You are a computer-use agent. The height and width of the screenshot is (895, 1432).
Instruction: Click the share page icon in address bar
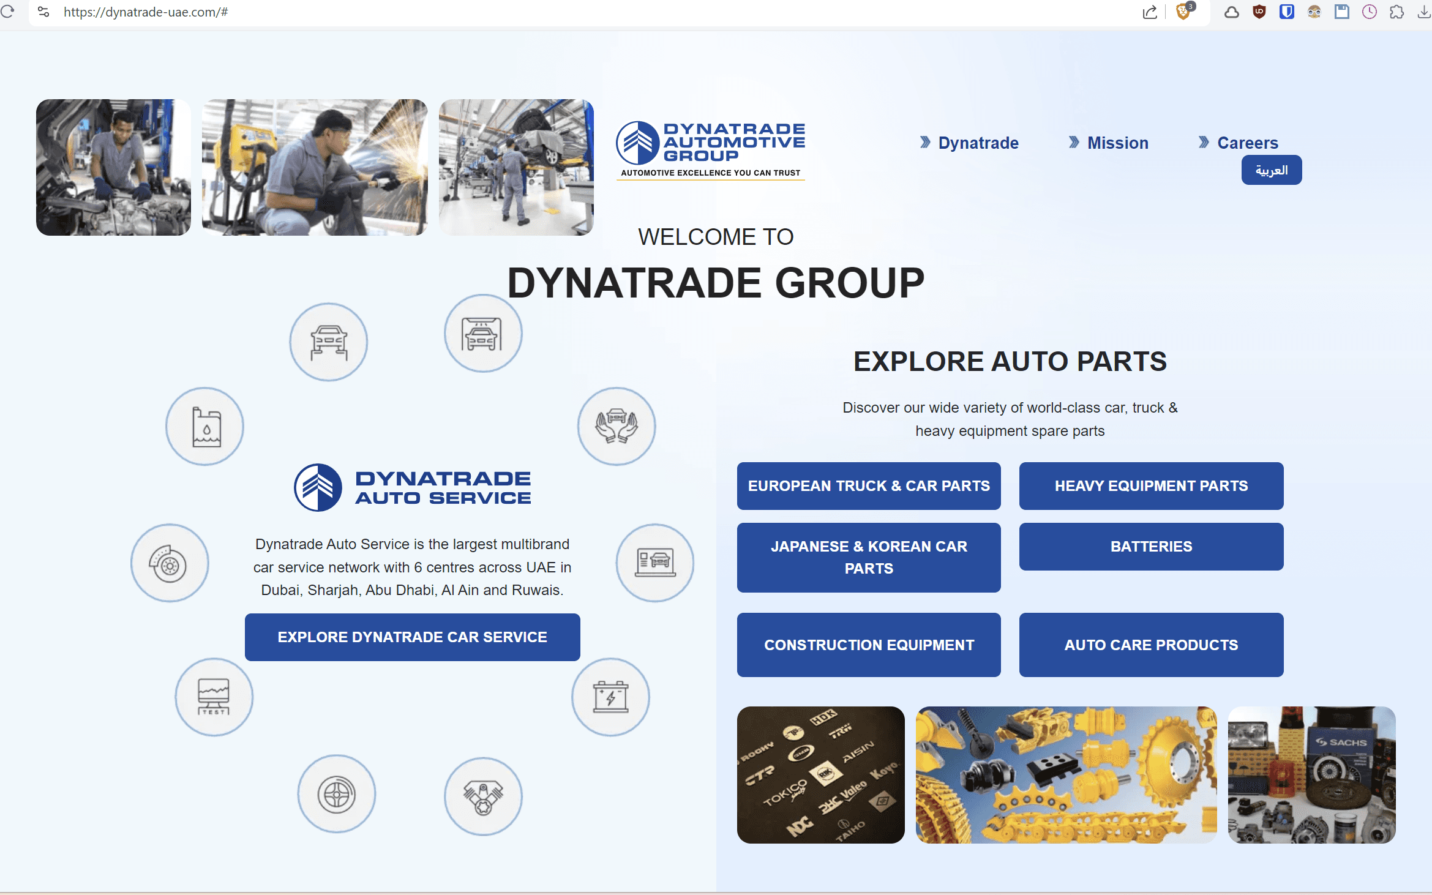click(1150, 12)
